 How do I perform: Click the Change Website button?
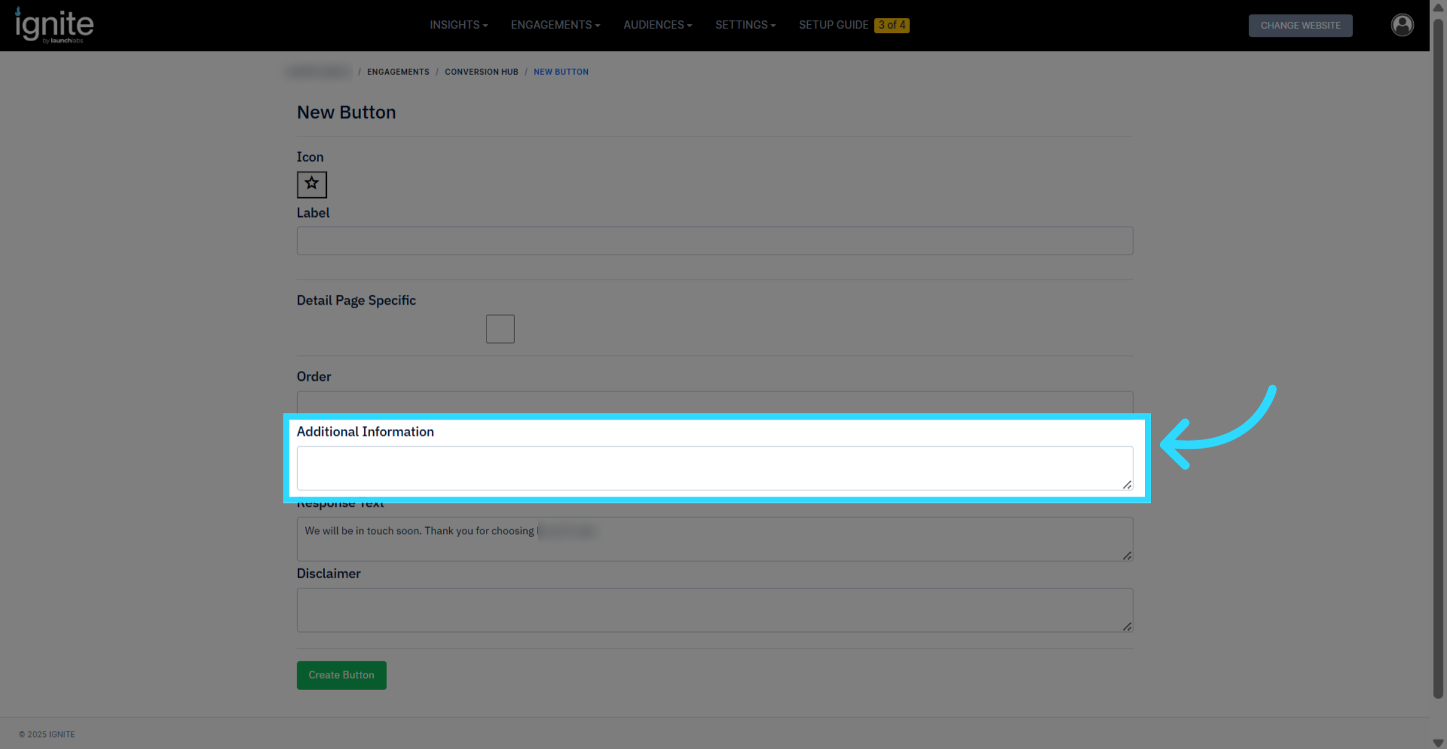click(1300, 25)
